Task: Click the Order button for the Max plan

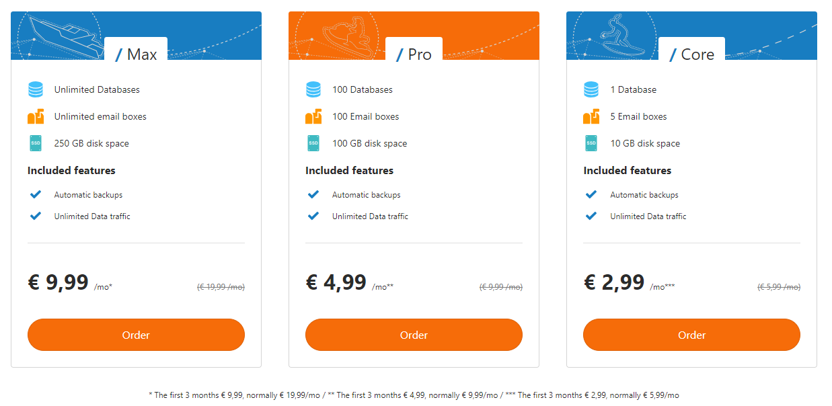Action: [136, 335]
